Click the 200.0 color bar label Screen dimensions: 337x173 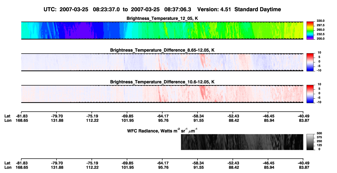[x=320, y=38]
